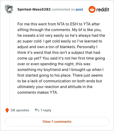The width and height of the screenshot is (114, 131).
Task: Click the line "something my boyfriend and I brought"
Action: (x=60, y=70)
